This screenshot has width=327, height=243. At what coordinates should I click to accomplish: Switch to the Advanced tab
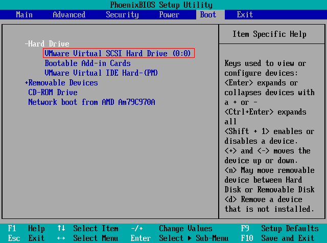(69, 15)
